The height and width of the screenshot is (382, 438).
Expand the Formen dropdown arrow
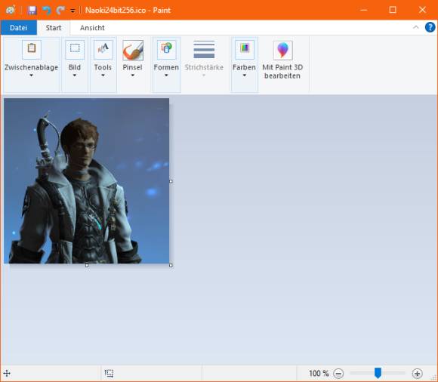166,75
